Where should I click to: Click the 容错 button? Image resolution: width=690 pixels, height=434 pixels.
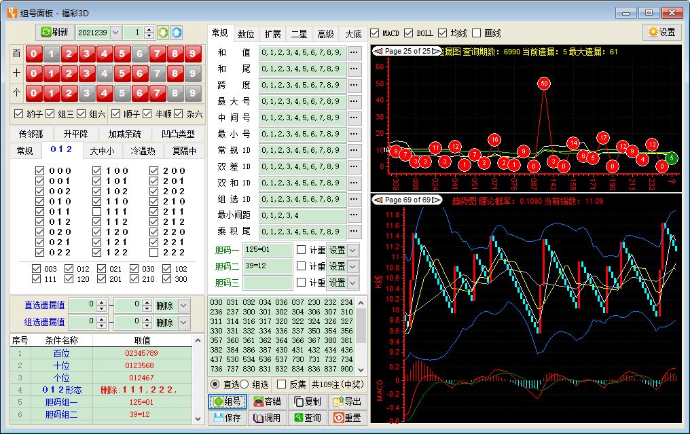tap(267, 401)
